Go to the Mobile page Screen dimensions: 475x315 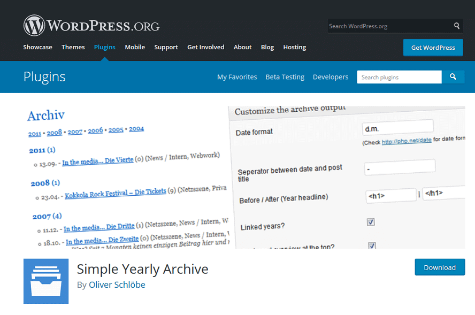135,47
